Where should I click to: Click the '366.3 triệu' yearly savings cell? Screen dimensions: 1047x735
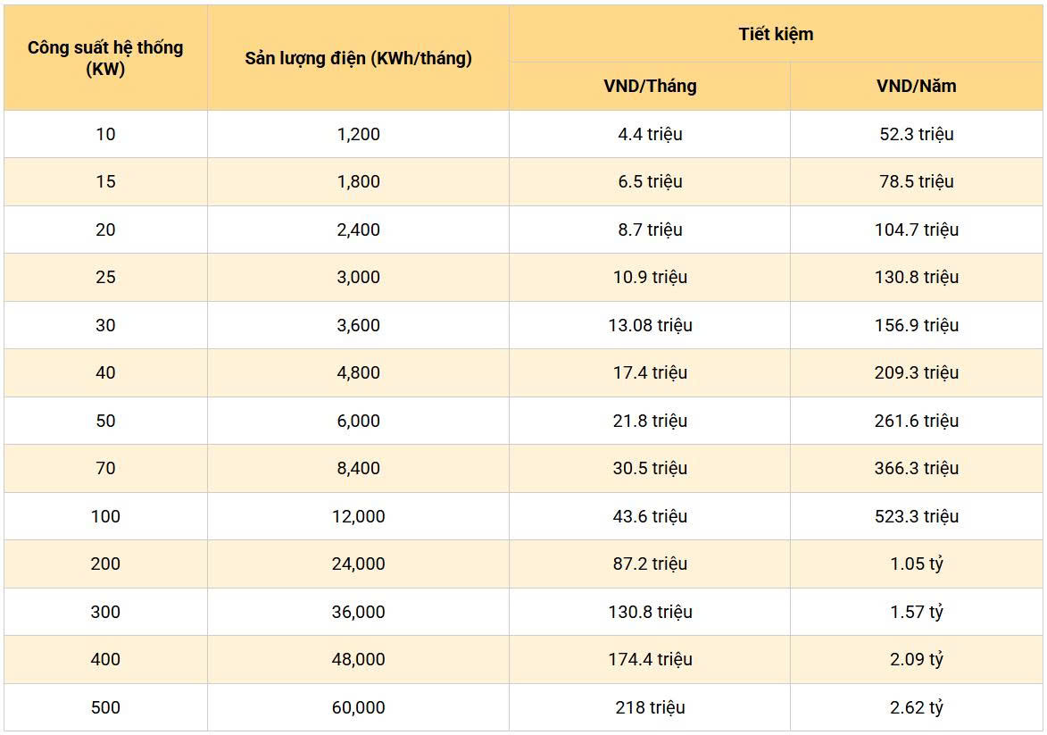point(917,468)
